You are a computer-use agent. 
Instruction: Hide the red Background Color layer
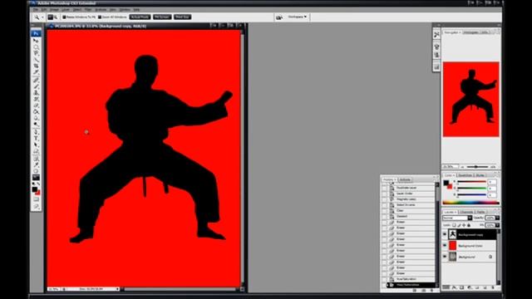[445, 246]
